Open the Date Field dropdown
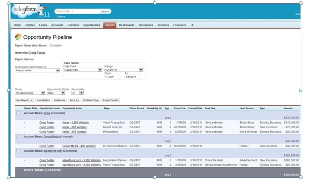This screenshot has width=309, height=181. pos(83,70)
